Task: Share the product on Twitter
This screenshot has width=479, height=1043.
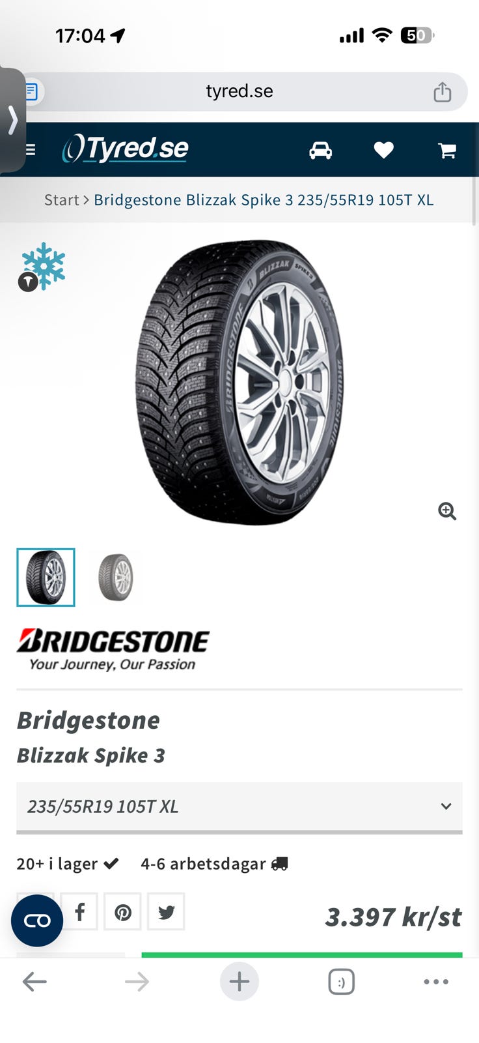Action: pos(166,911)
